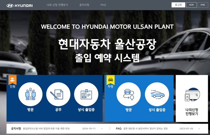Click 방문 label under 차량 section
The height and width of the screenshot is (135, 210).
pyautogui.click(x=128, y=110)
